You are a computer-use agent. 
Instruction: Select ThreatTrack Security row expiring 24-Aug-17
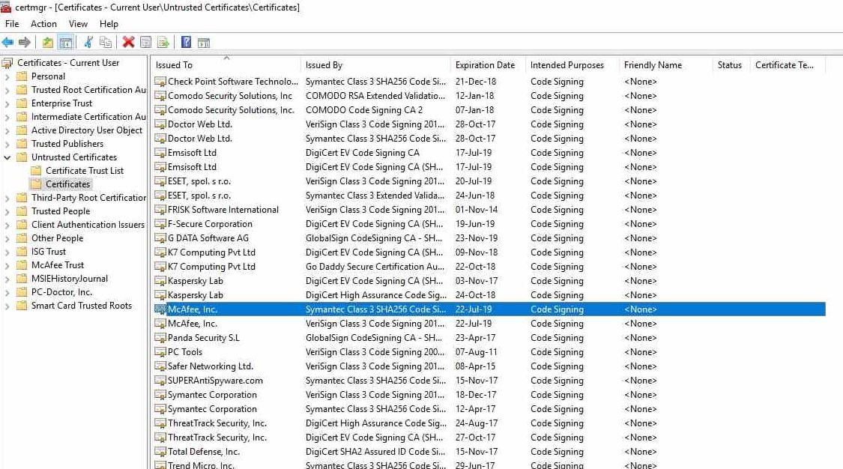point(489,423)
